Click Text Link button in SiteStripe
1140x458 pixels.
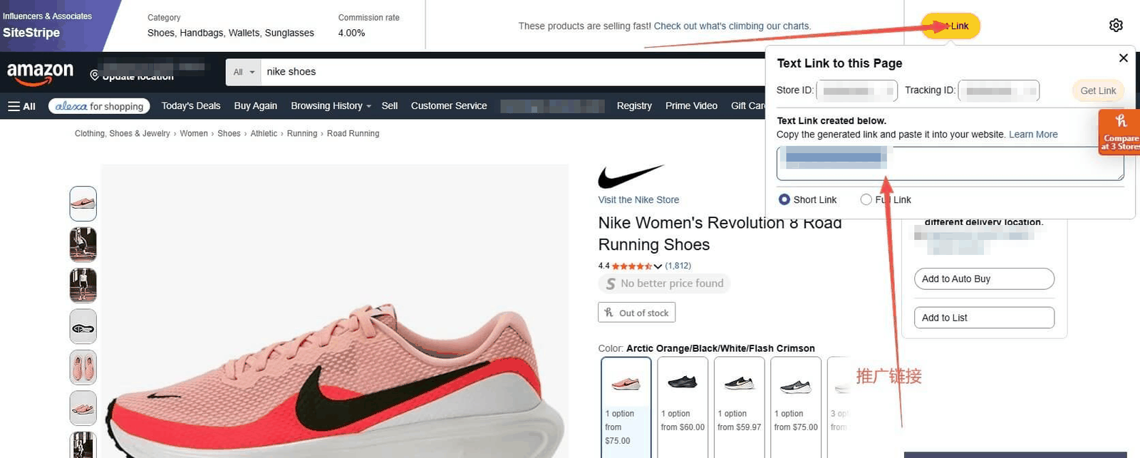[950, 26]
